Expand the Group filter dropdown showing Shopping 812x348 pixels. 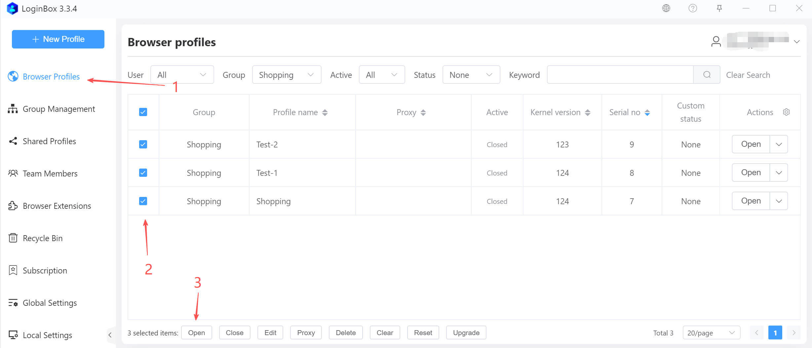point(286,75)
